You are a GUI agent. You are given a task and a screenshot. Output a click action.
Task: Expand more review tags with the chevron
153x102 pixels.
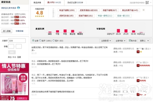(144, 10)
